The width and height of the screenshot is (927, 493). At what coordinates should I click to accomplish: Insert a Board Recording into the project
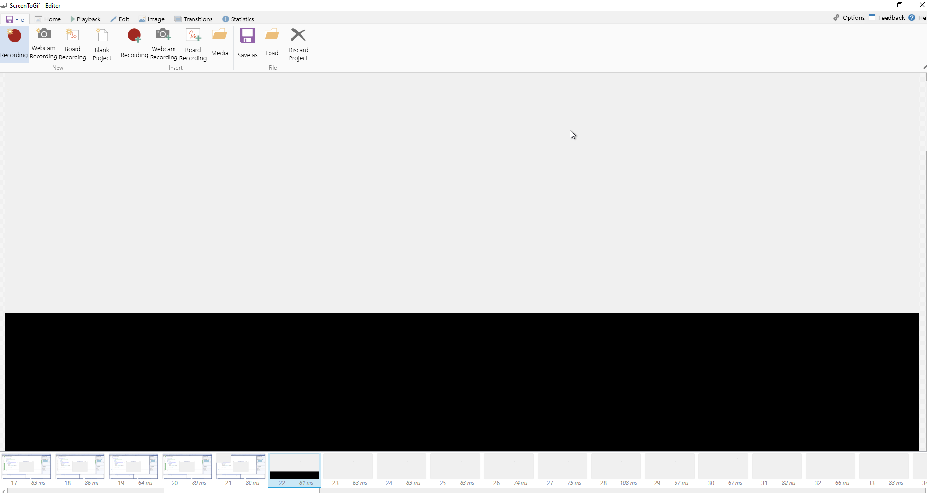[x=193, y=43]
